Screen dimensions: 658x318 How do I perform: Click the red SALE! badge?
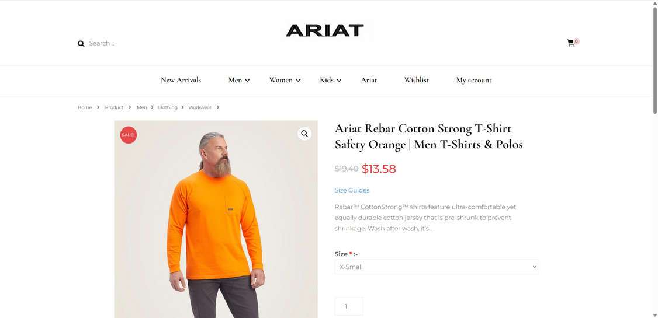[x=129, y=135]
